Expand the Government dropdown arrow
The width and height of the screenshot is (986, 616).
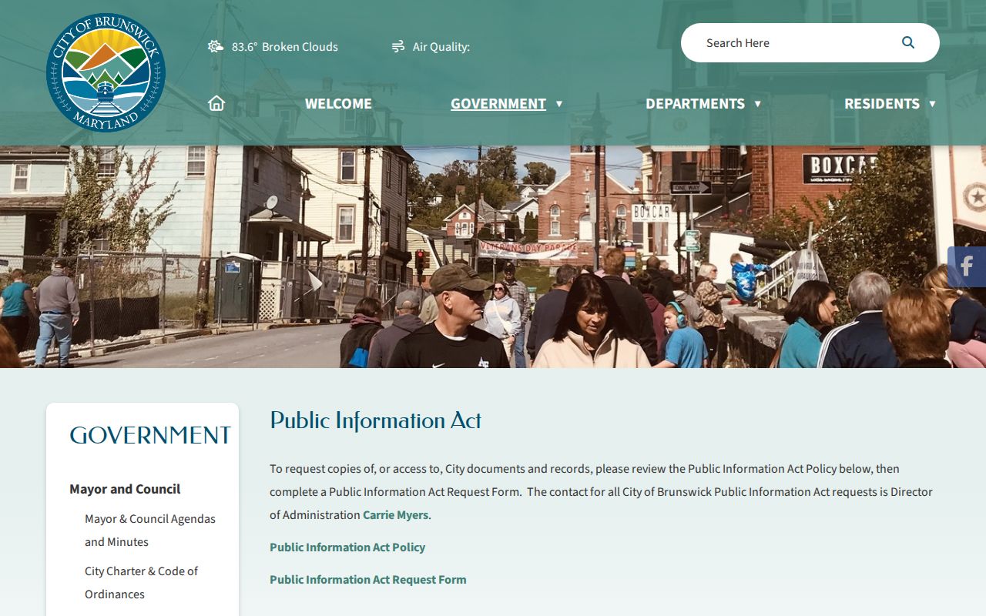pos(559,103)
